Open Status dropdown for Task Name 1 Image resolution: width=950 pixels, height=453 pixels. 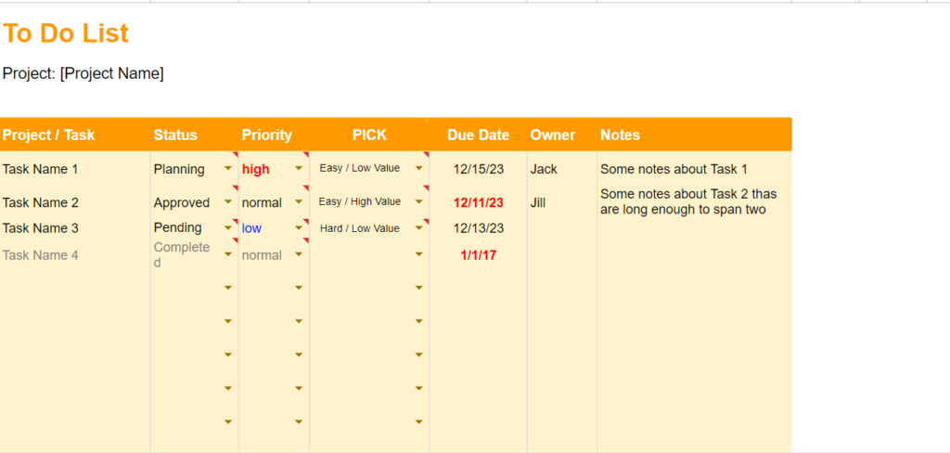[228, 169]
